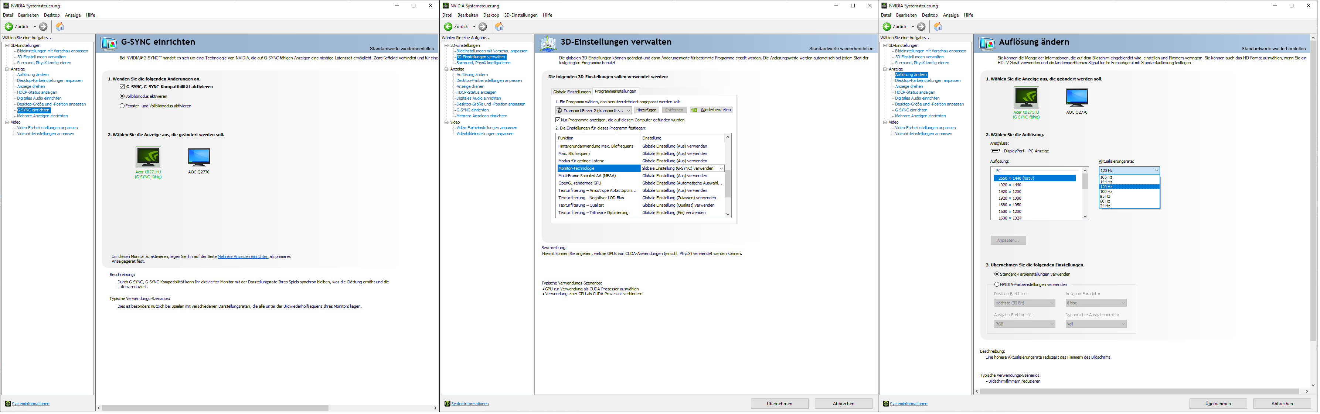
Task: Enable NVIDIA-Farbeinstellungen verwenden radio option
Action: [997, 284]
